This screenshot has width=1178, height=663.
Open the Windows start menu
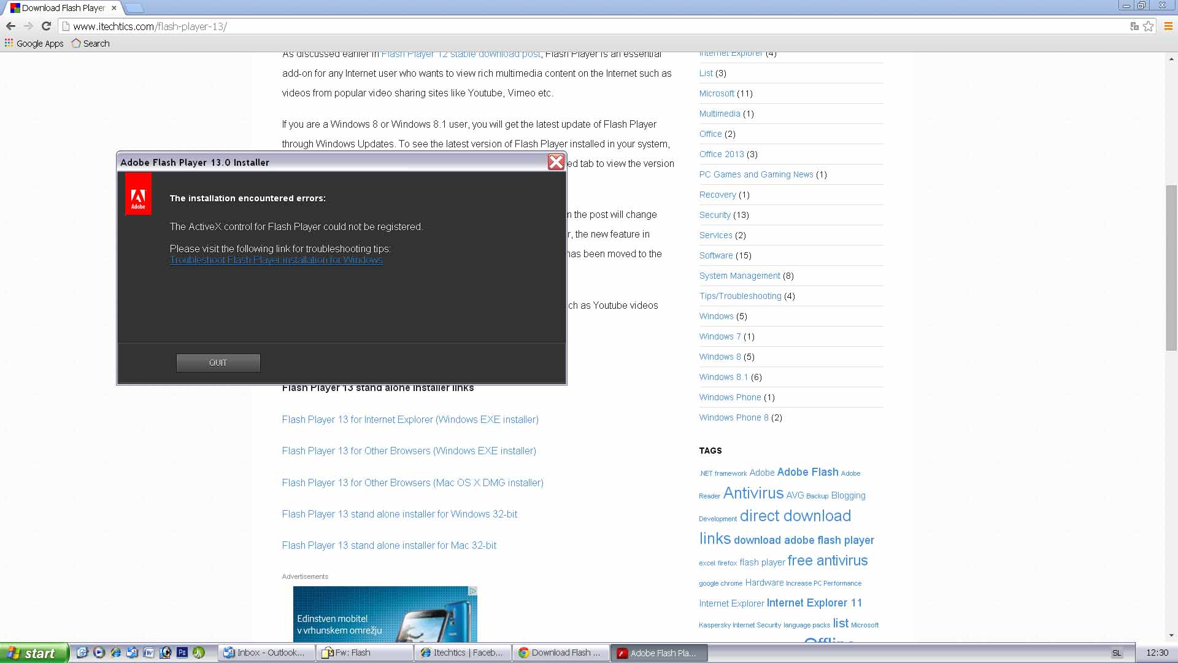point(33,653)
